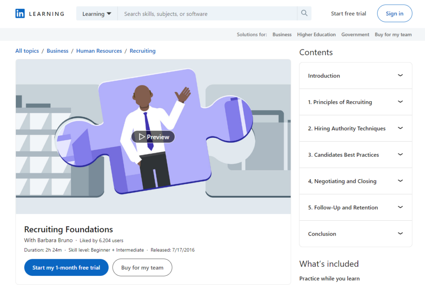Expand Principles of Recruiting chapter
Viewport: 425px width, 285px height.
tap(356, 102)
